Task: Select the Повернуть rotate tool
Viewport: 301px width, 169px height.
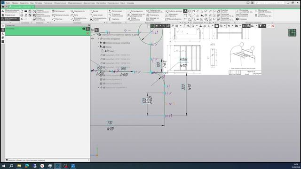Action: 152,15
